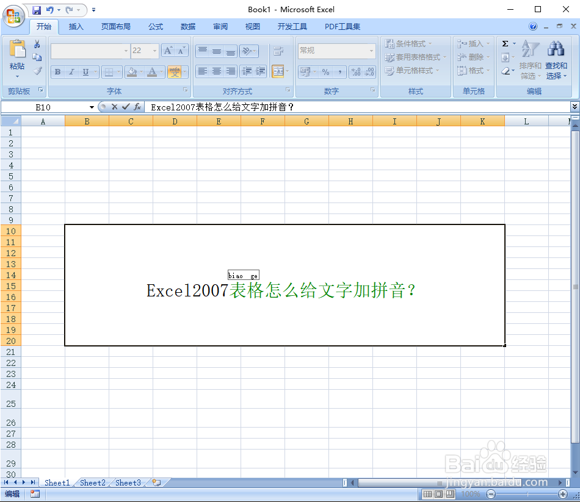Align text to the left
This screenshot has height=502, width=580.
[203, 71]
